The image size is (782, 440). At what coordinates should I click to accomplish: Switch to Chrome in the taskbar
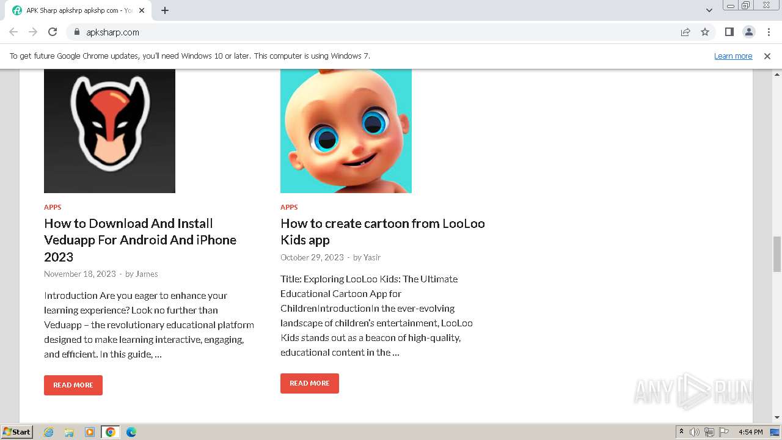click(x=111, y=432)
